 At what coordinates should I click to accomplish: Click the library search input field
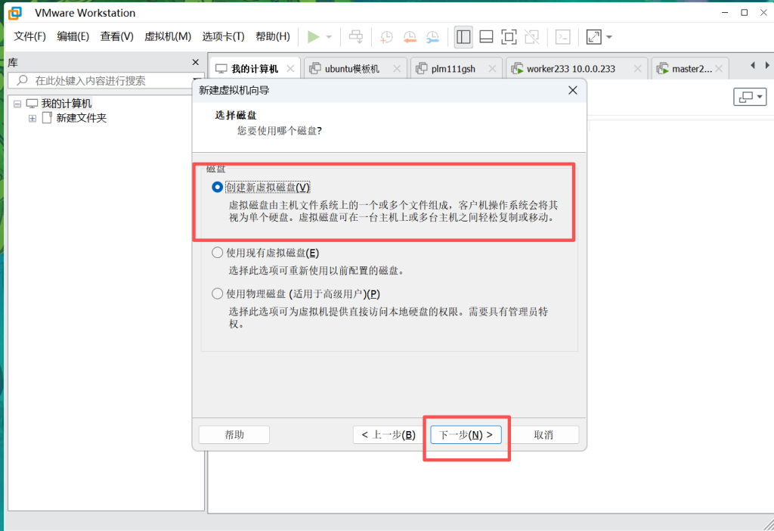pos(106,81)
